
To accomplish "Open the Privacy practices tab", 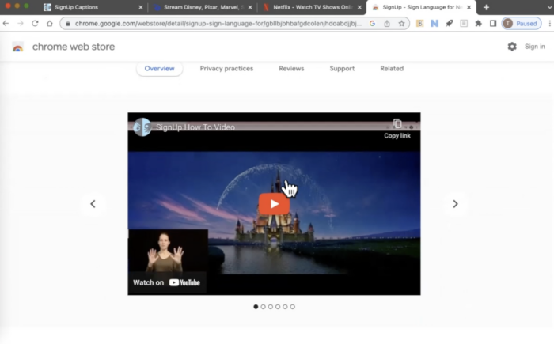I will coord(226,69).
